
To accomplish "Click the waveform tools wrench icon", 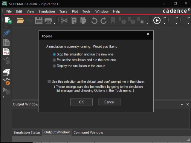I will [x=6, y=91].
